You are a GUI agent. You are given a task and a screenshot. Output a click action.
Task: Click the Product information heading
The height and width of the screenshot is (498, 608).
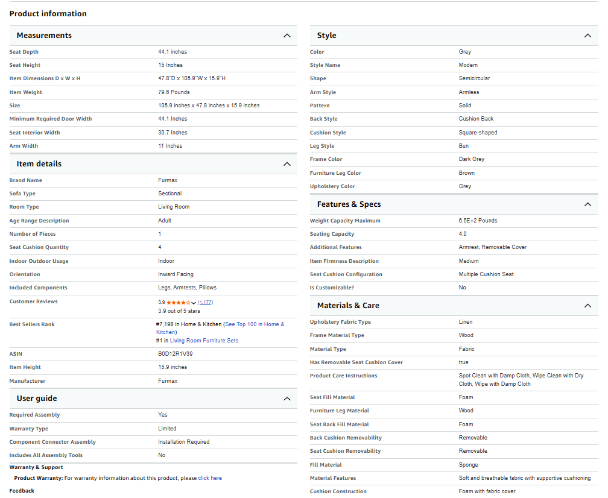48,13
